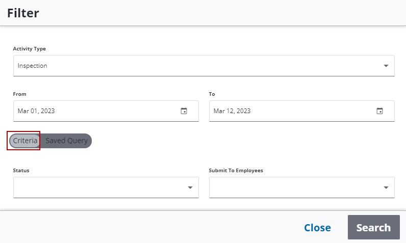Click the Submit To Employees label
The width and height of the screenshot is (406, 243).
tap(236, 171)
